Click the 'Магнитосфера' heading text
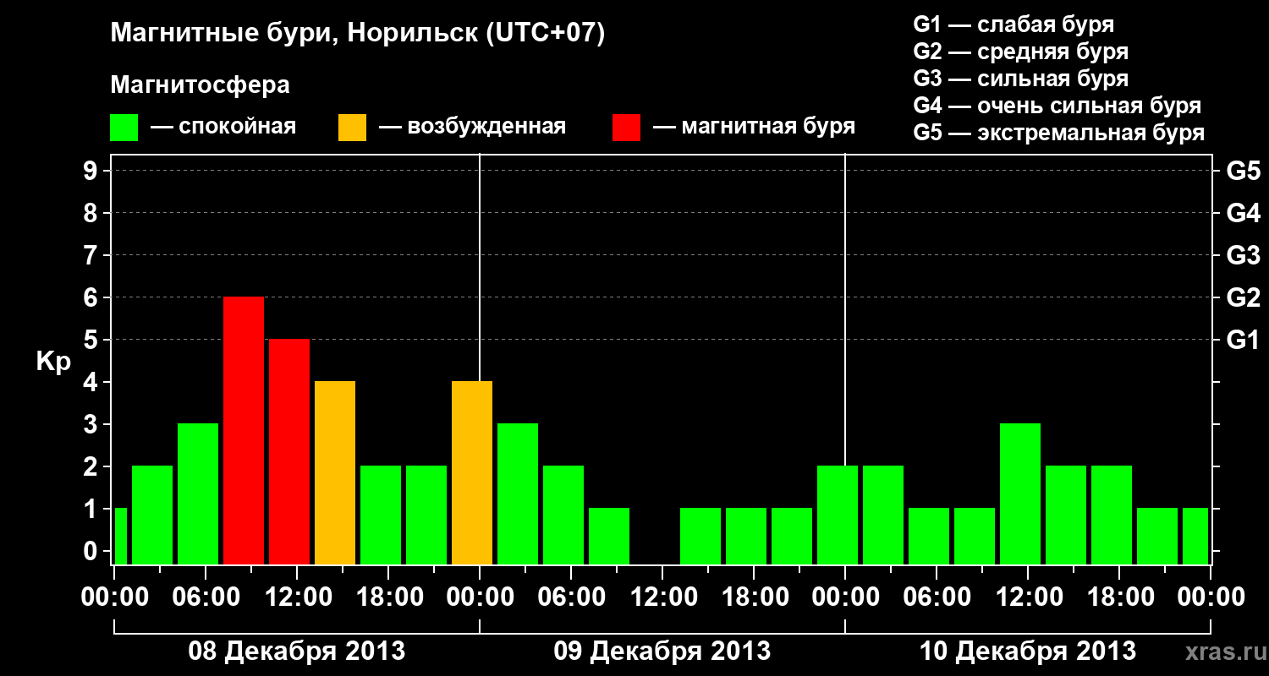The height and width of the screenshot is (676, 1269). 200,85
